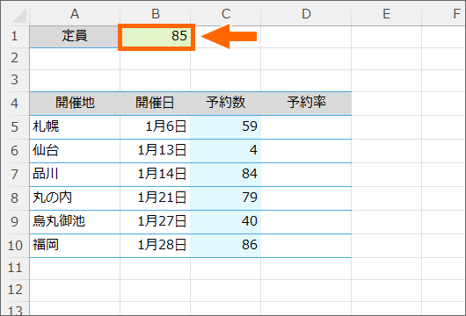This screenshot has height=316, width=466.
Task: Select column E header
Action: click(386, 14)
